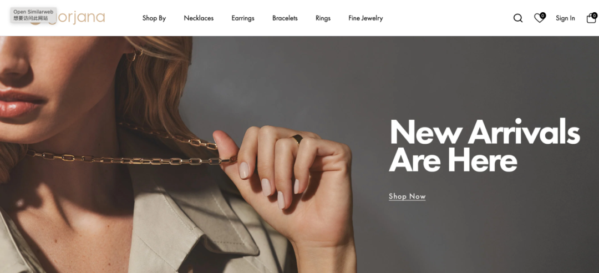Click the Sign In link
The height and width of the screenshot is (273, 599).
click(x=565, y=18)
